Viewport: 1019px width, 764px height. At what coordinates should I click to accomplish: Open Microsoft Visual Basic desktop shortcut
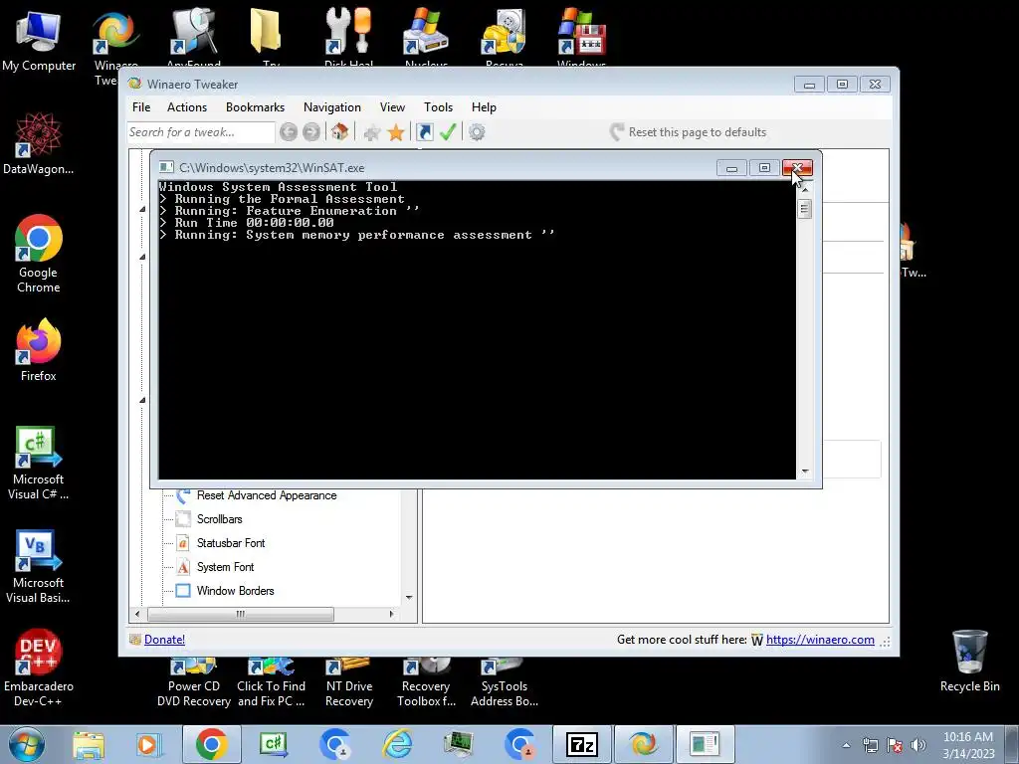(39, 566)
